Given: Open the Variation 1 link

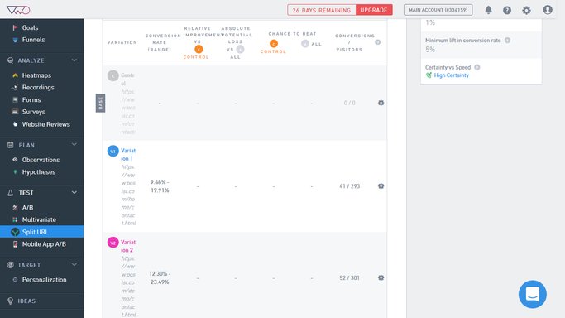Looking at the screenshot, I should (128, 154).
